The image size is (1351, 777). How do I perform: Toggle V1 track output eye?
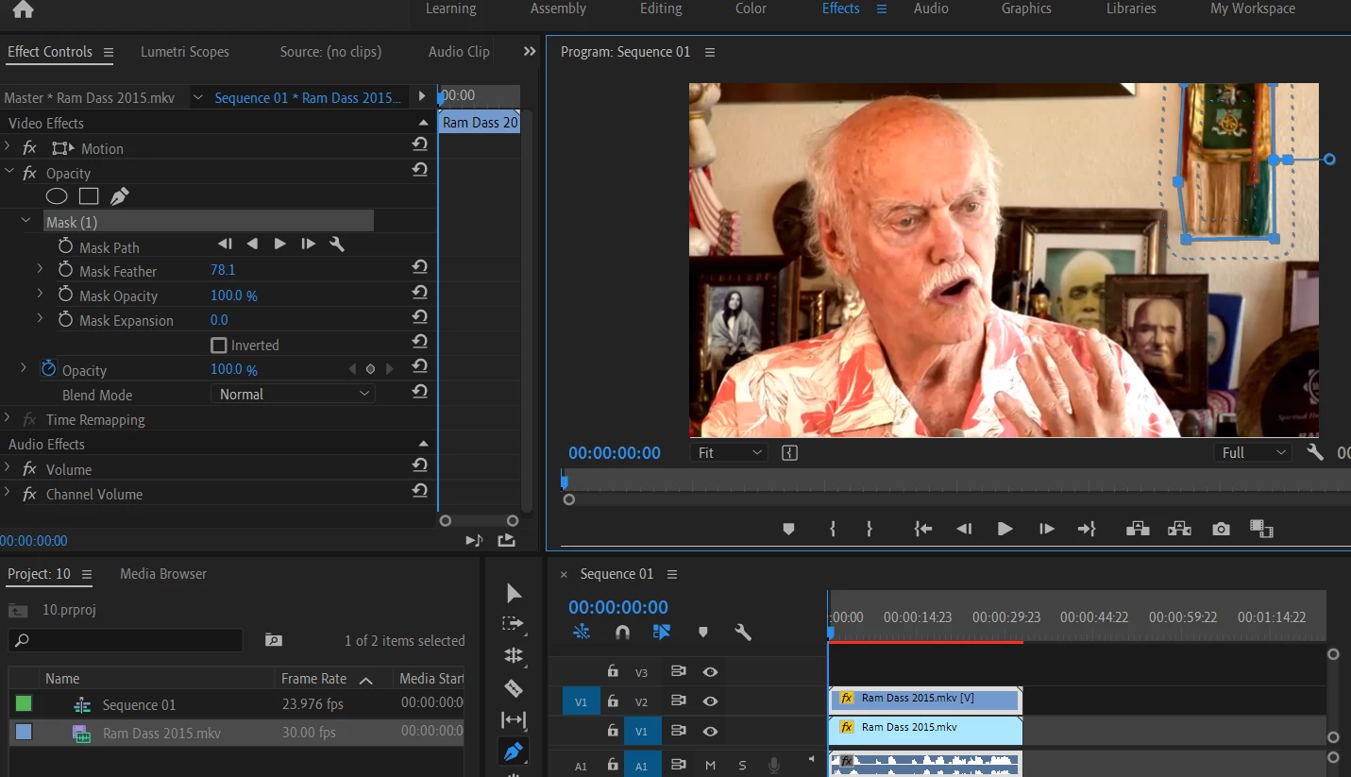[x=710, y=731]
